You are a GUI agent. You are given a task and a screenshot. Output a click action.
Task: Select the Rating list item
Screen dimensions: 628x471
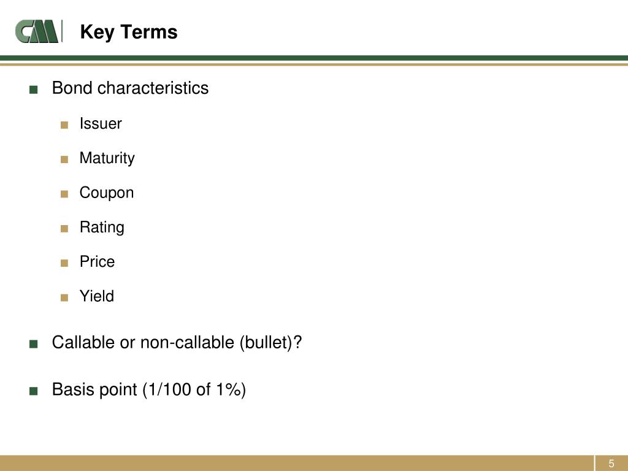coord(102,228)
